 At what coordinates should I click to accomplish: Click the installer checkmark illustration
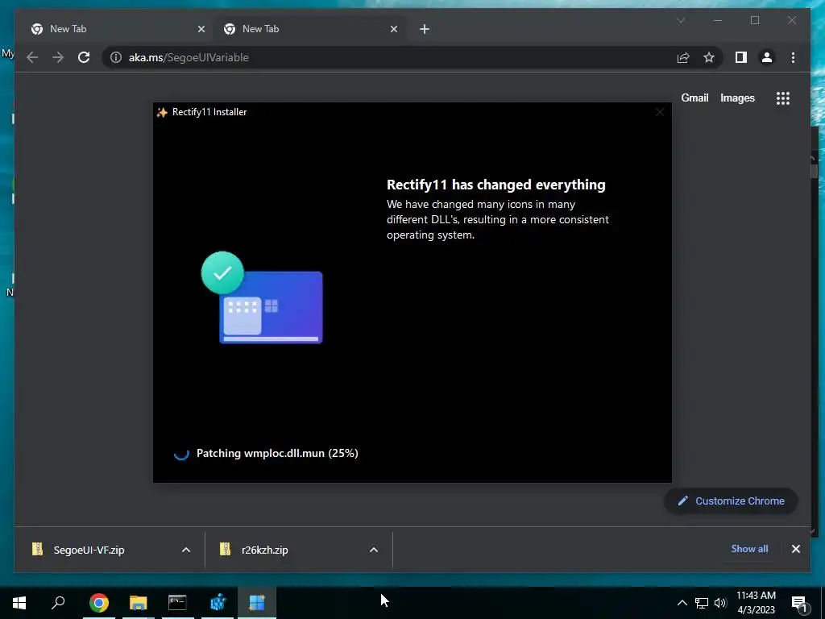click(262, 298)
